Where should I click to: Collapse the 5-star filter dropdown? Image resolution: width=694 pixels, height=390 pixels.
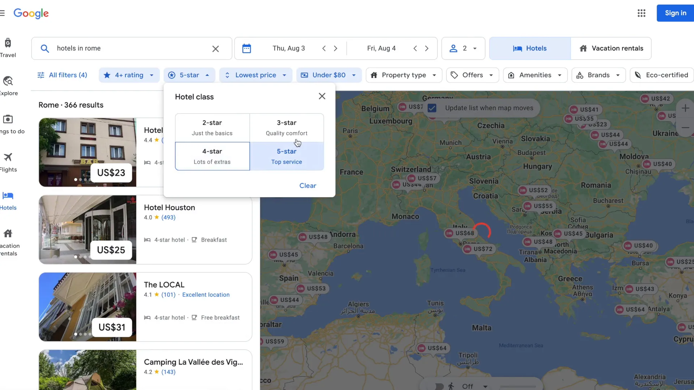tap(189, 75)
